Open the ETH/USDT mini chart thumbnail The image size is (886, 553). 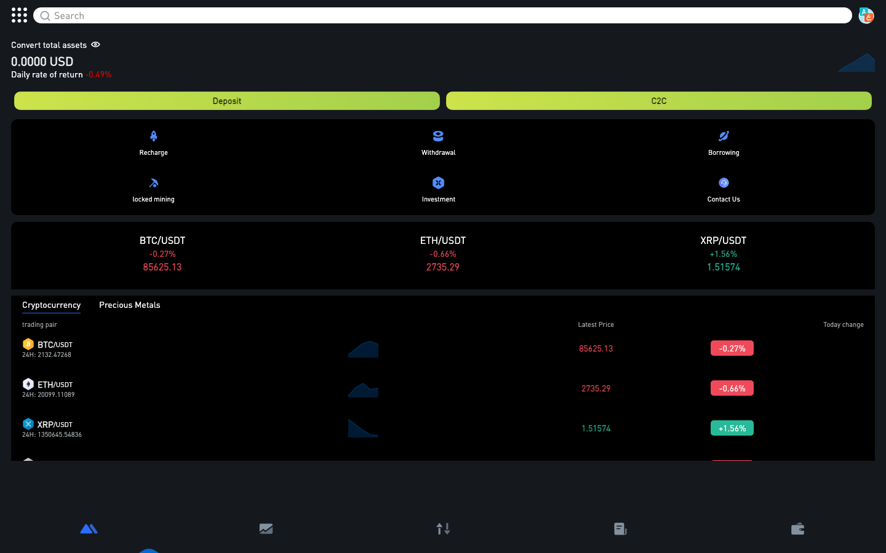[363, 390]
